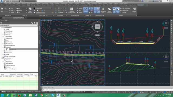Image resolution: width=173 pixels, height=97 pixels.
Task: Expand the Viewport Tools panel
Action: point(100,16)
